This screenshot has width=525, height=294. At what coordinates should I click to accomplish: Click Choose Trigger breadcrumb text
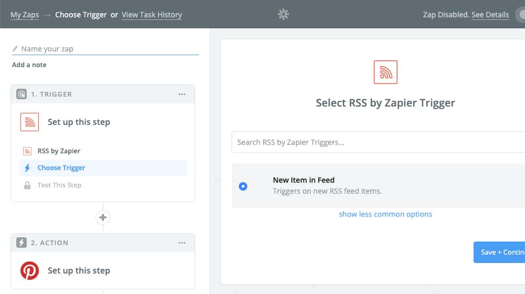click(x=81, y=15)
